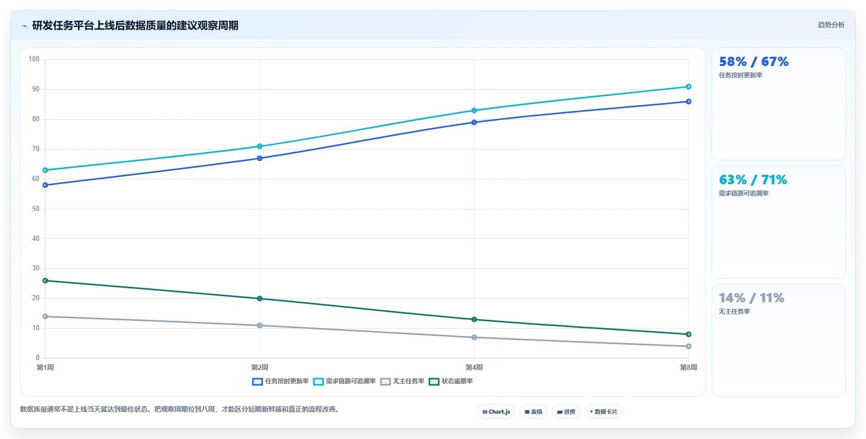Click the small icon before the page title
This screenshot has width=866, height=439.
(x=24, y=26)
